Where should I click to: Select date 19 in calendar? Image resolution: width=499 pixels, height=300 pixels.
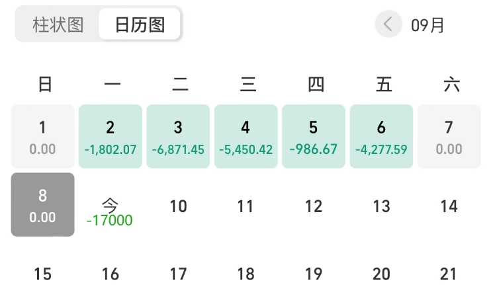click(x=314, y=274)
